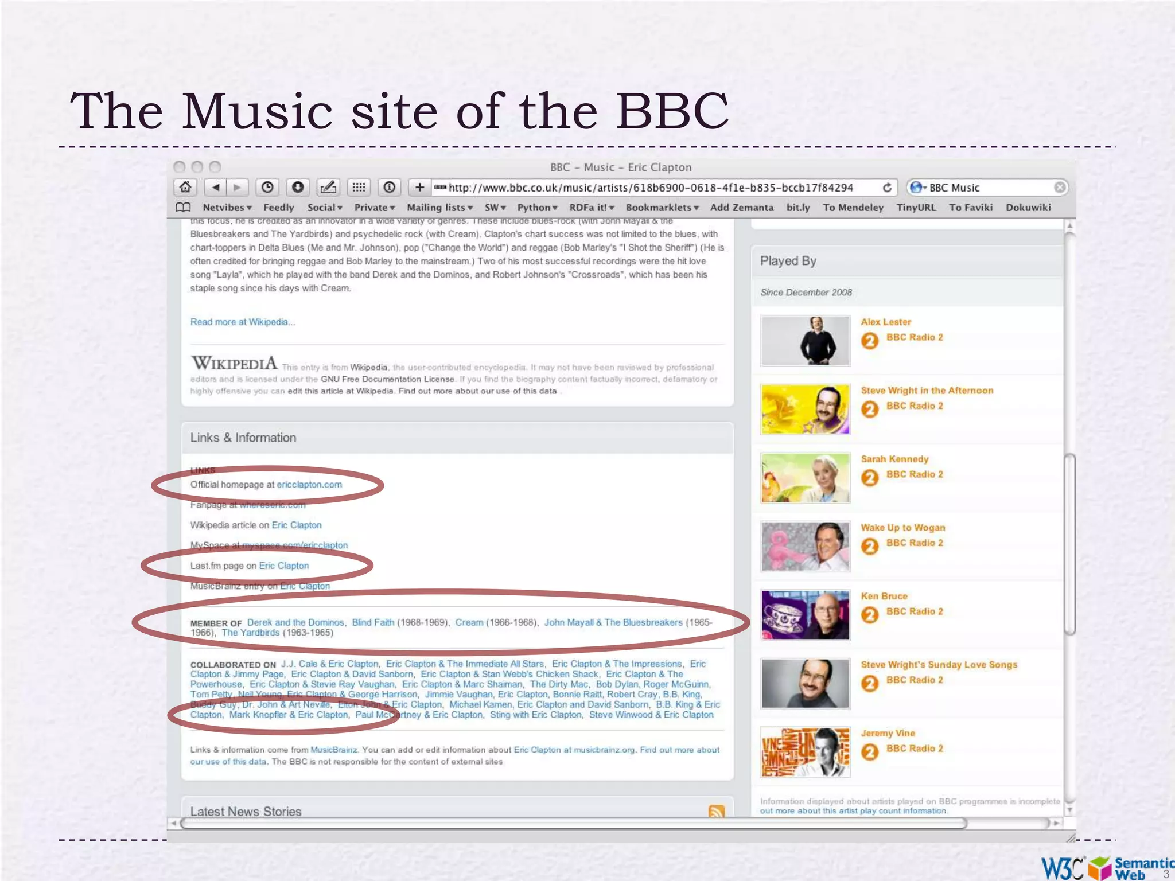Screen dimensions: 1175x881
Task: Open the ericclapton.com official homepage link
Action: coord(309,485)
